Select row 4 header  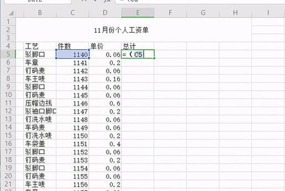coord(8,46)
